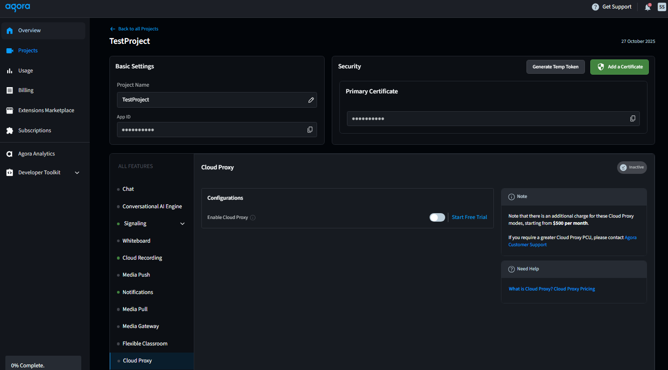
Task: Select Cloud Recording from features list
Action: coord(142,257)
